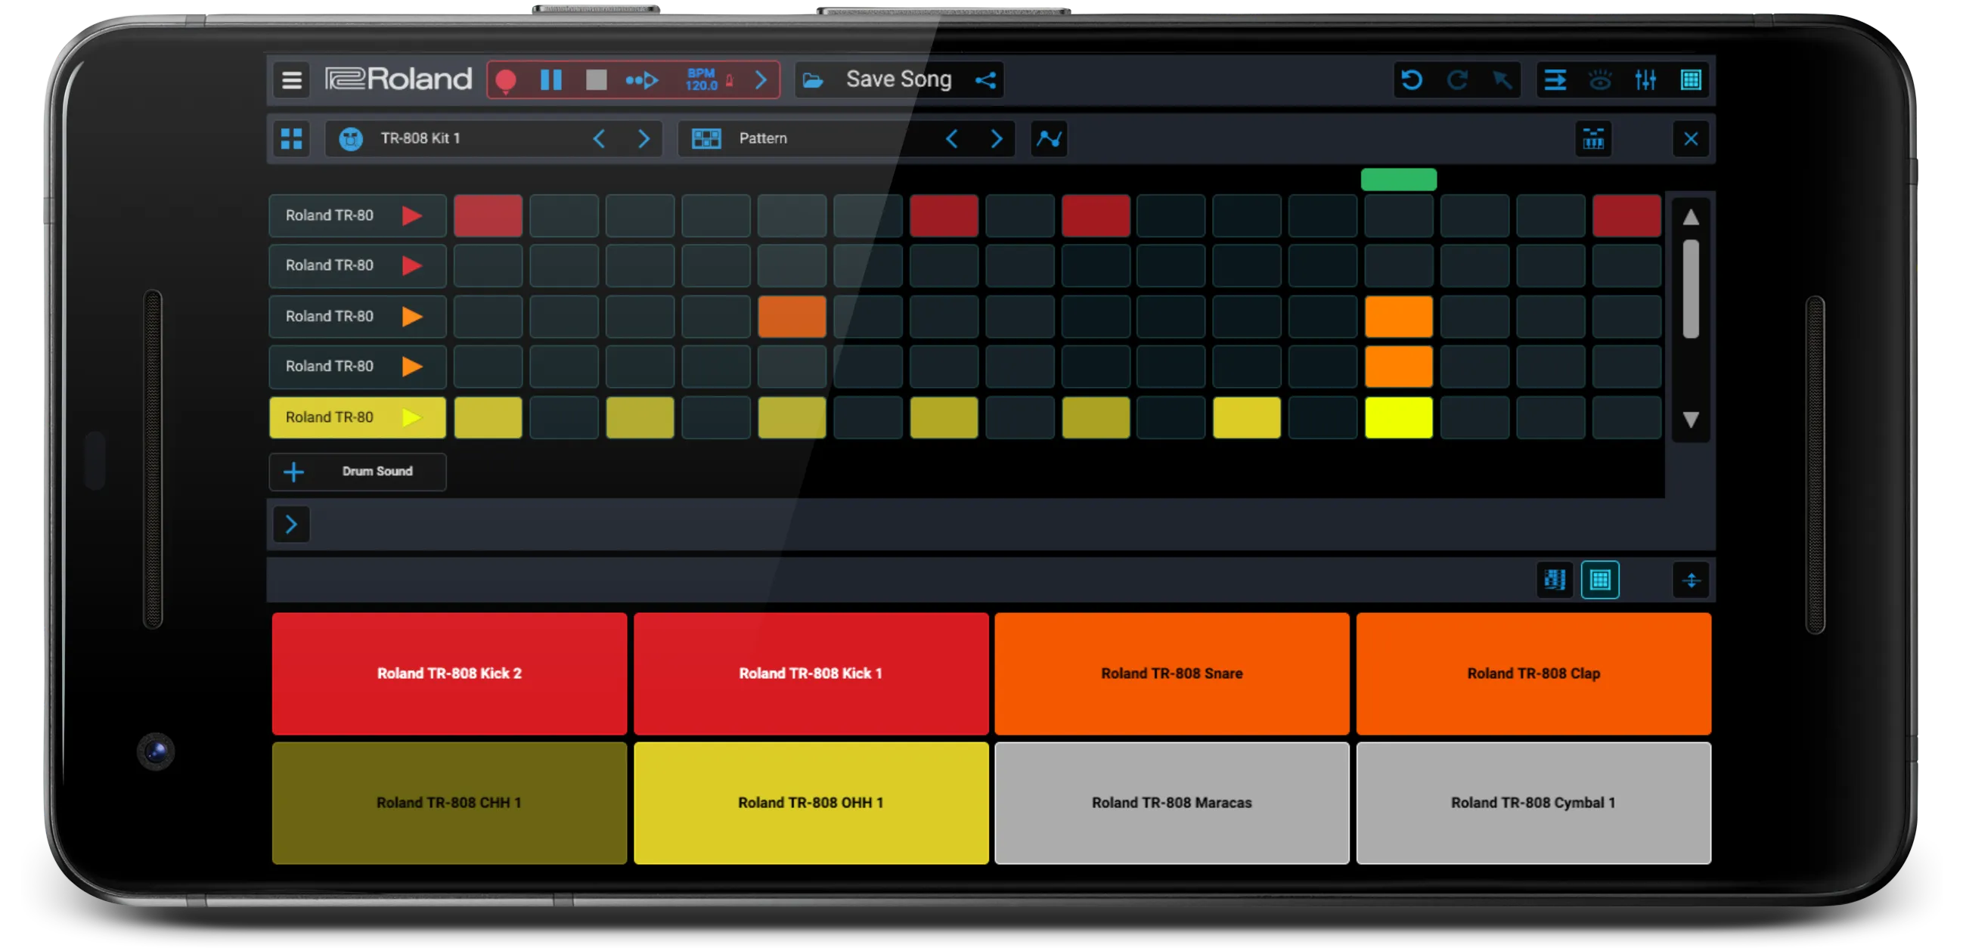Expand transport options with the red chevron
Viewport: 1963px width, 951px height.
coord(761,80)
